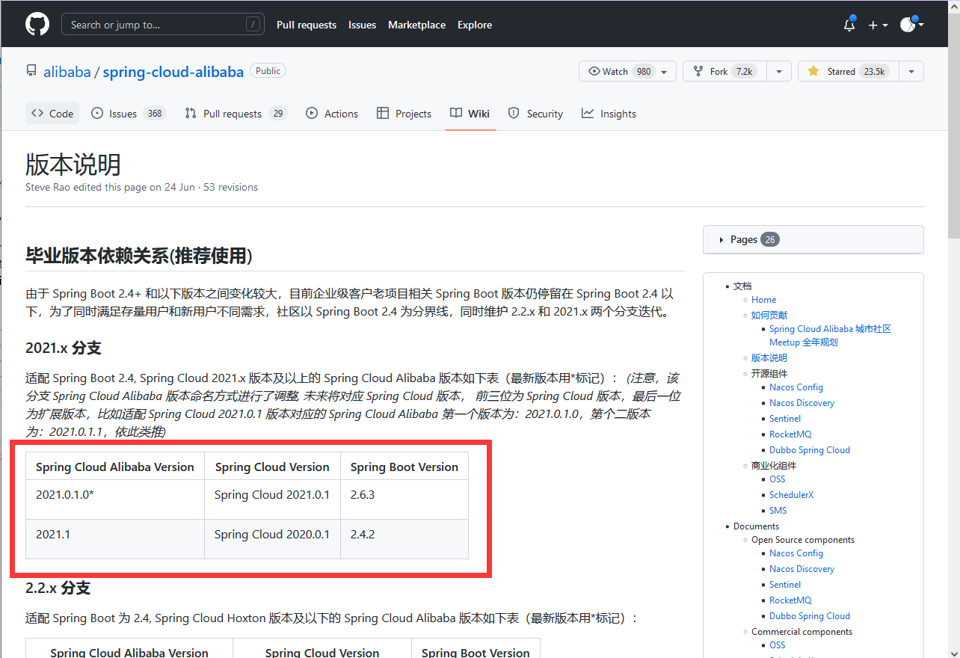The image size is (960, 658).
Task: Open Nacos Config under 开源组件
Action: 796,387
